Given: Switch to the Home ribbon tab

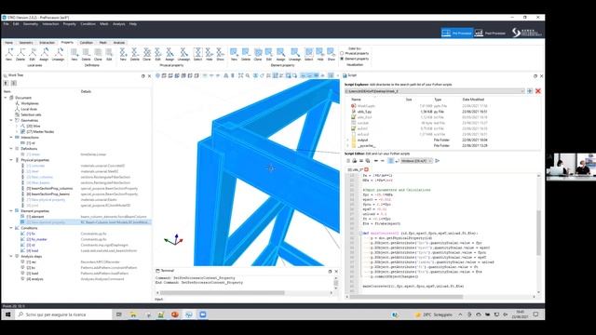Looking at the screenshot, I should [x=8, y=43].
